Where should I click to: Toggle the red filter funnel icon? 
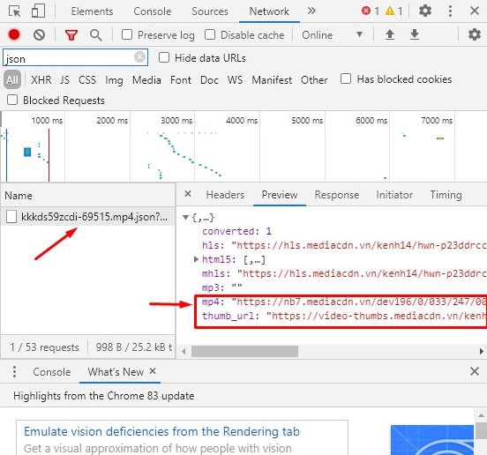(71, 35)
